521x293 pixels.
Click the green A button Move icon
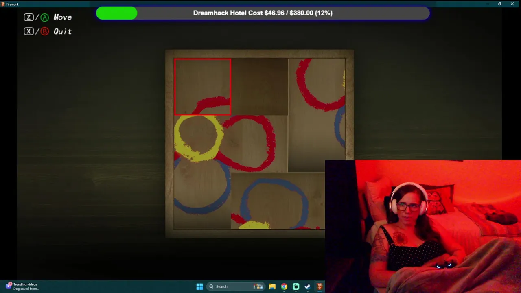(44, 17)
